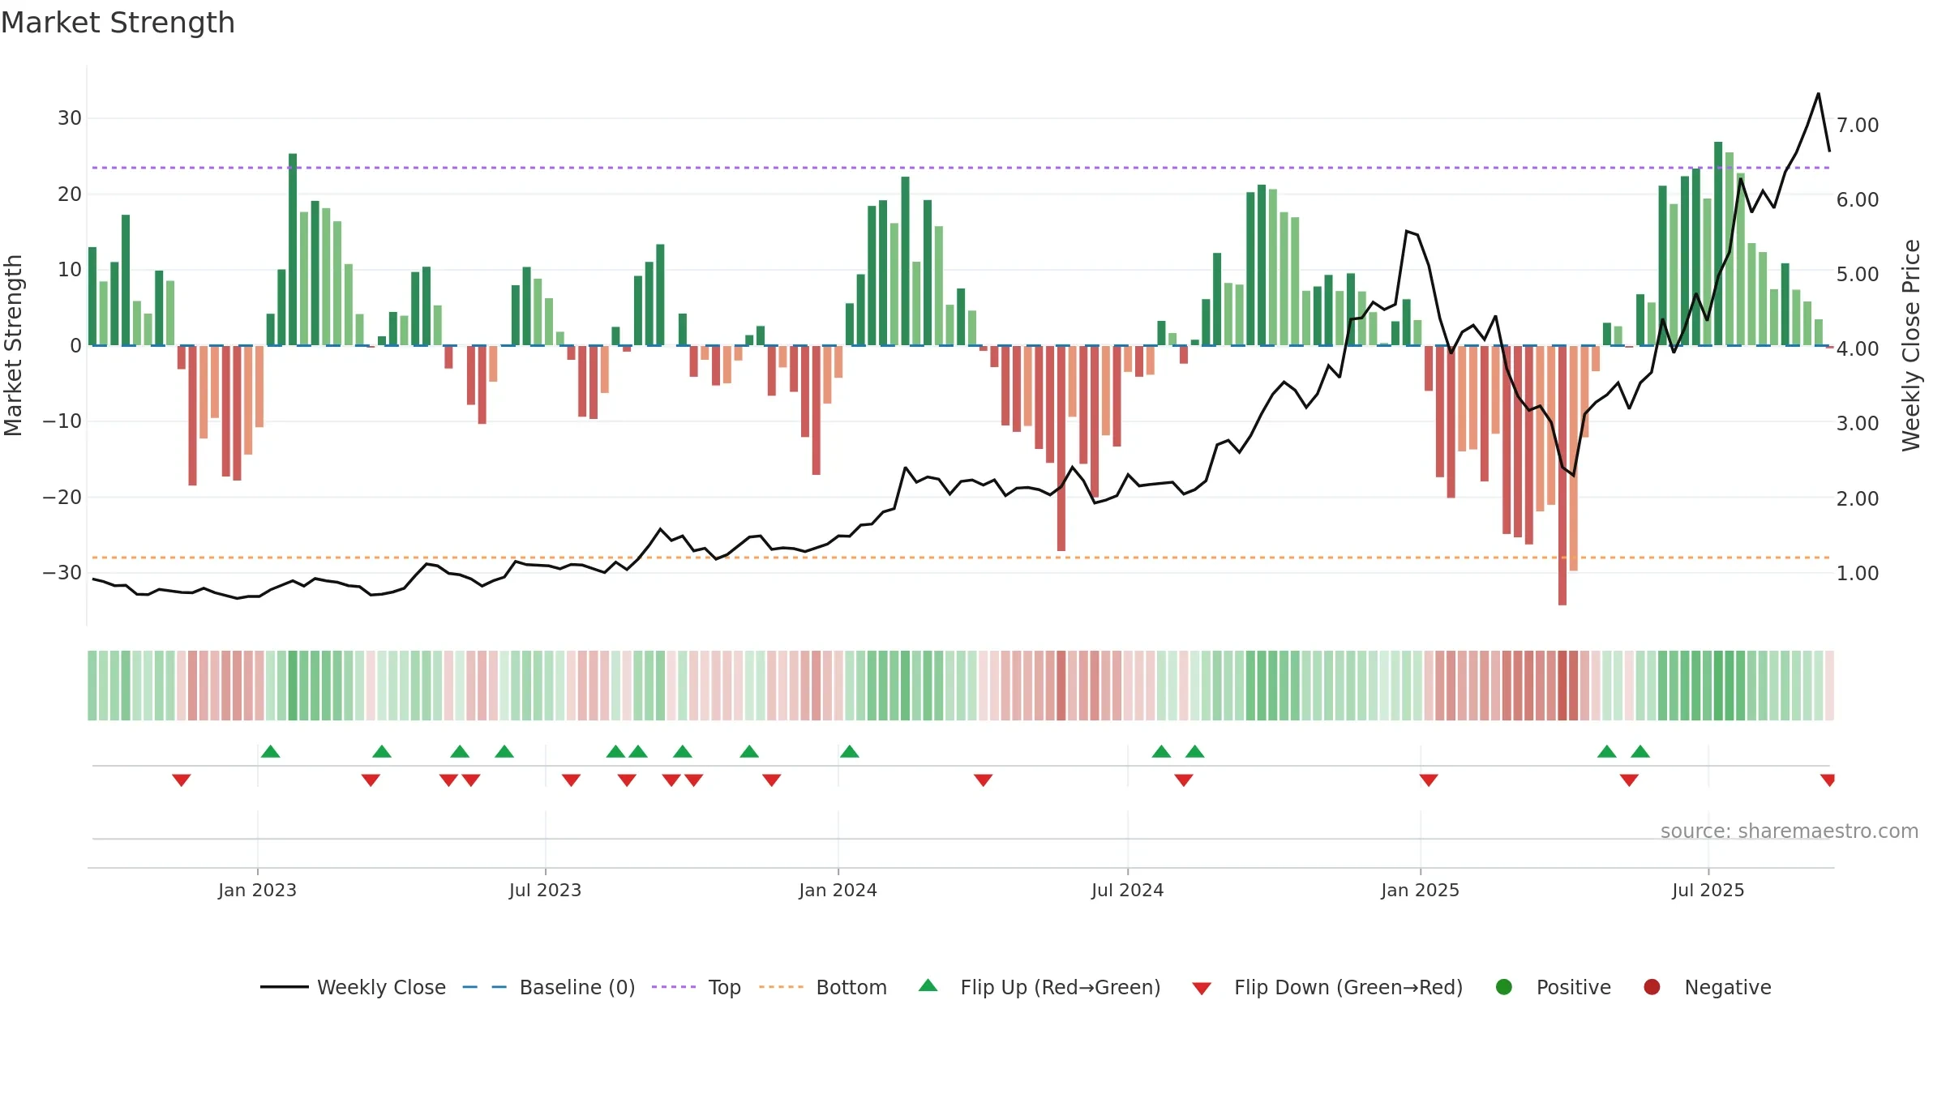
Task: Hide the Top series via legend
Action: click(x=697, y=987)
